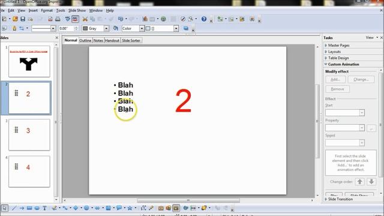Click the Open file icon

[x=15, y=19]
